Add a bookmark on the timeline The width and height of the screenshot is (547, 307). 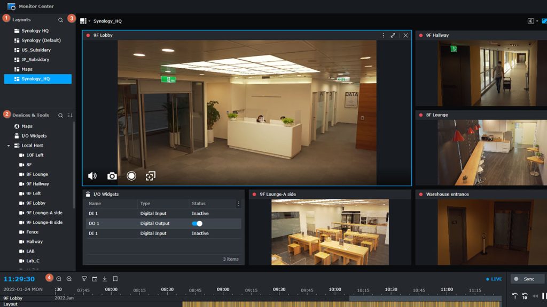(115, 279)
